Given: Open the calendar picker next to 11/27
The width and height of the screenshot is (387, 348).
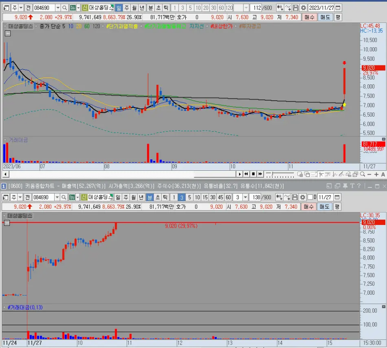Looking at the screenshot, I should (337, 197).
